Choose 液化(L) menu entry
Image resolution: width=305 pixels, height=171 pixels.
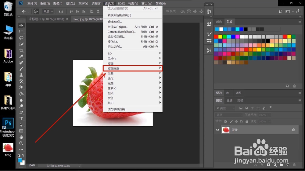pos(133,42)
